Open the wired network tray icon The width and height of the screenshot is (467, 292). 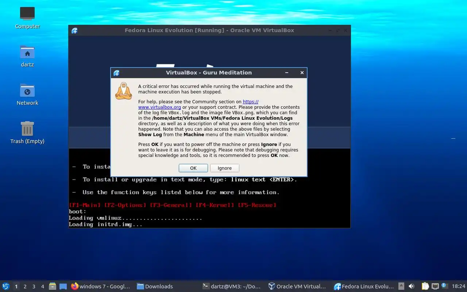[435, 286]
